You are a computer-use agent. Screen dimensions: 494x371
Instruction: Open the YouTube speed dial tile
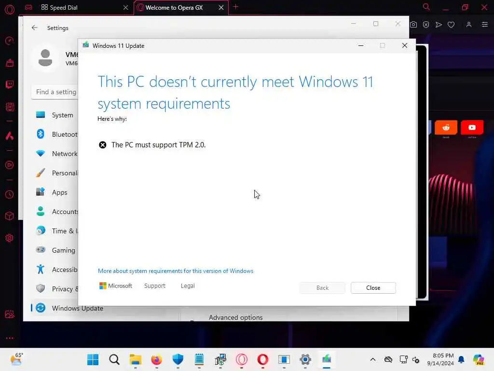[472, 128]
